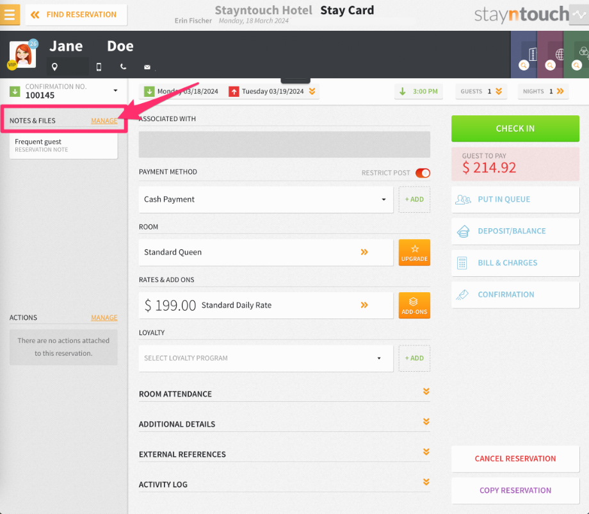This screenshot has width=589, height=514.
Task: Expand the stay dates chevron
Action: coord(312,92)
